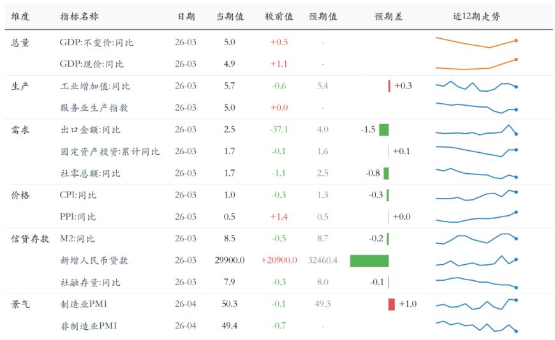
Task: Click indicator 制造业PMI
Action: point(84,304)
